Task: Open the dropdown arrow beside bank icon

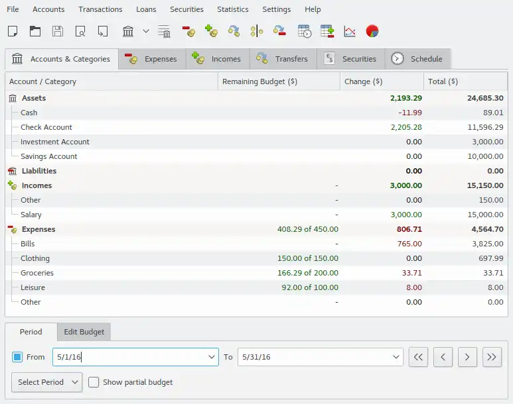Action: click(146, 31)
